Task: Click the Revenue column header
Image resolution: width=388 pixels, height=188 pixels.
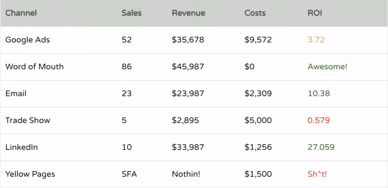Action: [x=188, y=13]
